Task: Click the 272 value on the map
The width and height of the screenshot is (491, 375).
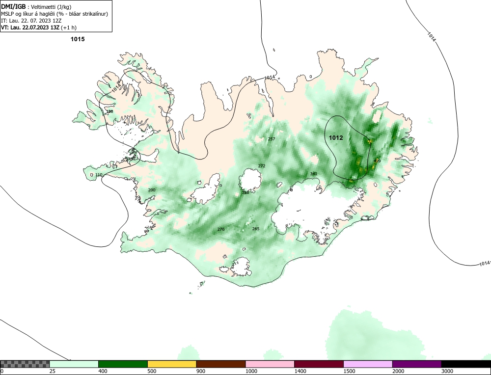Action: pyautogui.click(x=262, y=165)
